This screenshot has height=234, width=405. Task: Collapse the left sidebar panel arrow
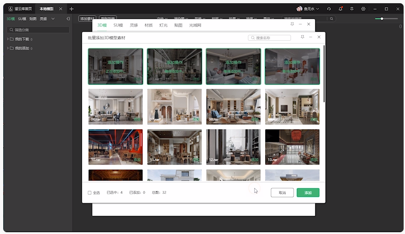(68, 19)
